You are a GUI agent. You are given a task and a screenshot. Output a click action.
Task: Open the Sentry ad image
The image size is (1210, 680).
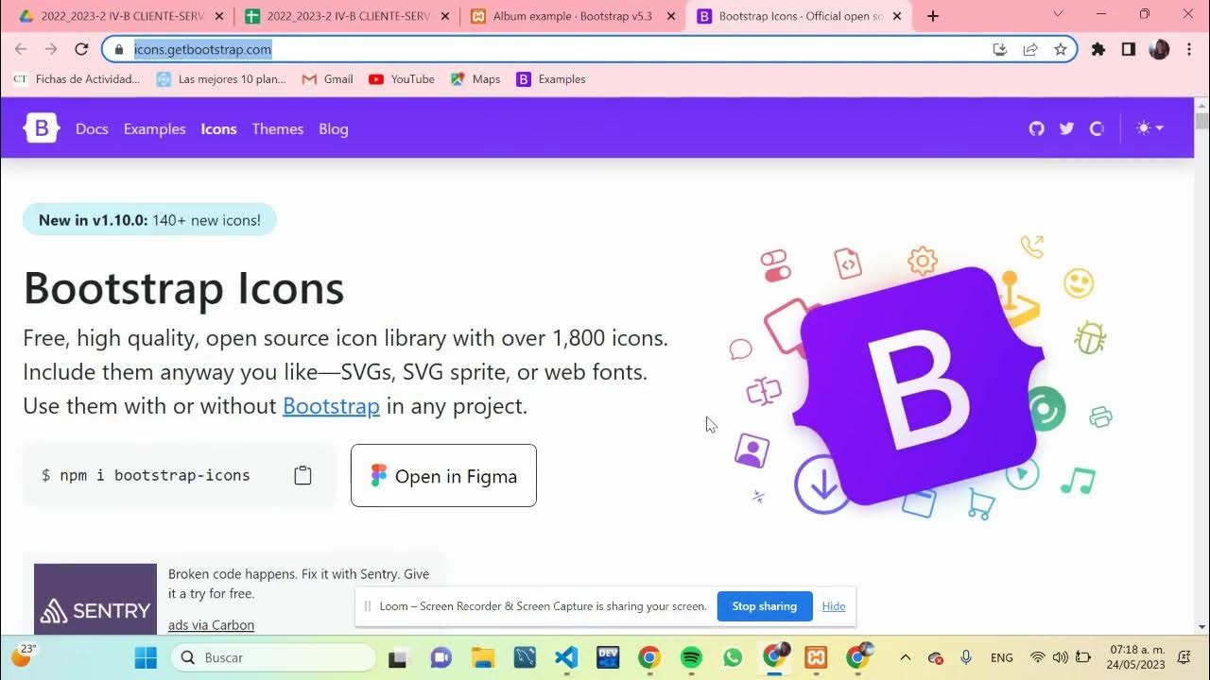click(95, 600)
